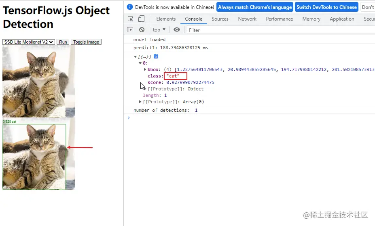
Task: Select the inspect element picker icon
Action: coord(130,19)
